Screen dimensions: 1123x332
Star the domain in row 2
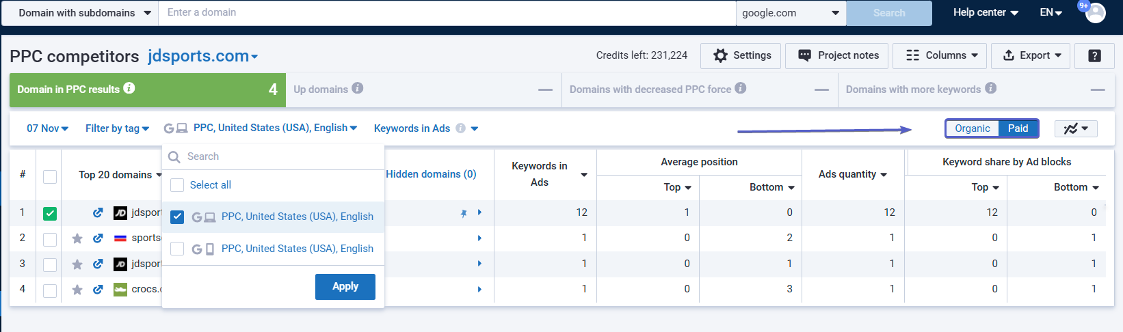click(77, 238)
